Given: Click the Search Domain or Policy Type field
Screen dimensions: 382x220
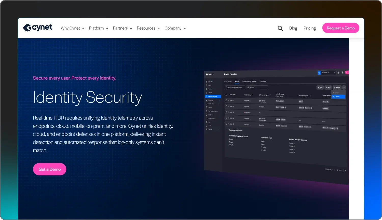Looking at the screenshot, I should (235, 87).
